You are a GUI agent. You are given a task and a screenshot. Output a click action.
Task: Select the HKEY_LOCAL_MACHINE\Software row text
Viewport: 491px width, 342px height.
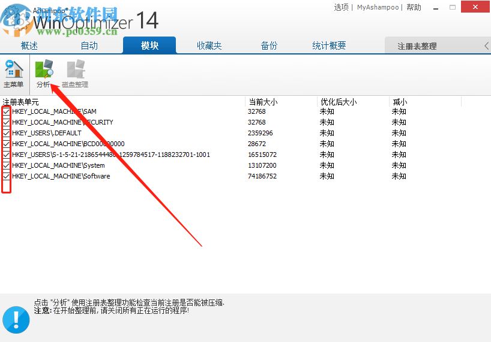point(61,176)
